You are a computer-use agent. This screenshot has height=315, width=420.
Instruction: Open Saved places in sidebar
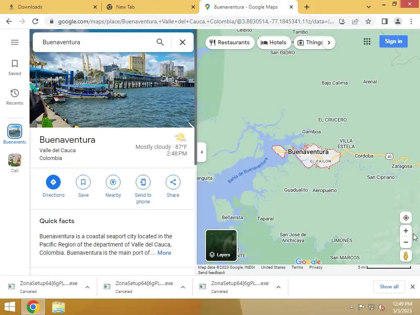15,68
